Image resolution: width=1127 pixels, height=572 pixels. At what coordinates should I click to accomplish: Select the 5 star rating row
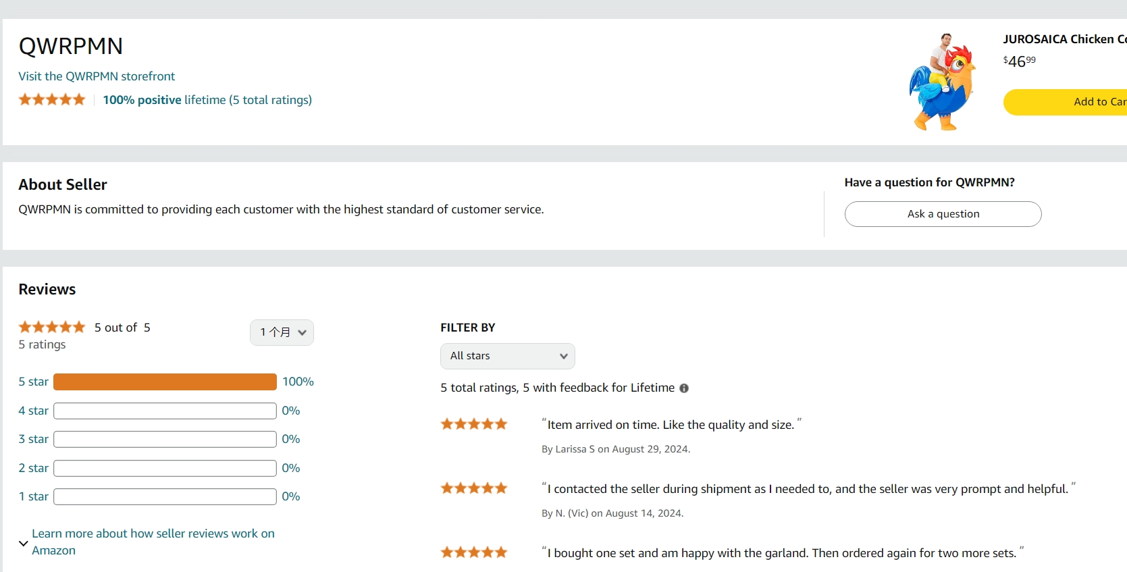click(33, 382)
